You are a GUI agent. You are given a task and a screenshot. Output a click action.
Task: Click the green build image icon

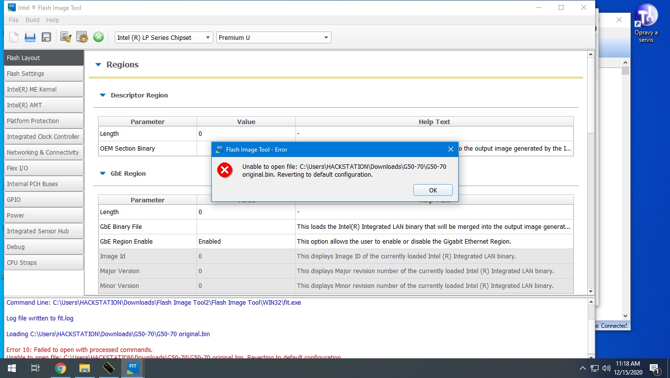(99, 37)
